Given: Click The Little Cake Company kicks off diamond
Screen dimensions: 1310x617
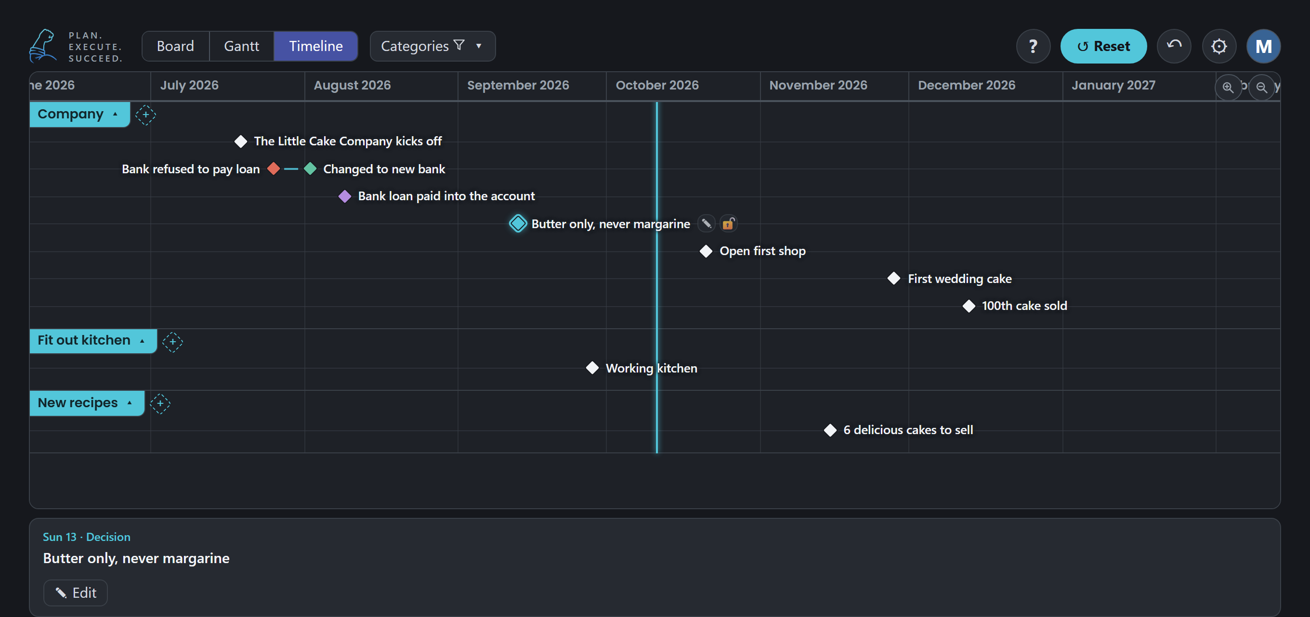Looking at the screenshot, I should [x=240, y=141].
